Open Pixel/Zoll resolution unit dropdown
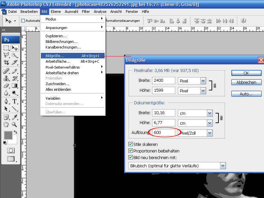264x198 pixels. pos(210,133)
